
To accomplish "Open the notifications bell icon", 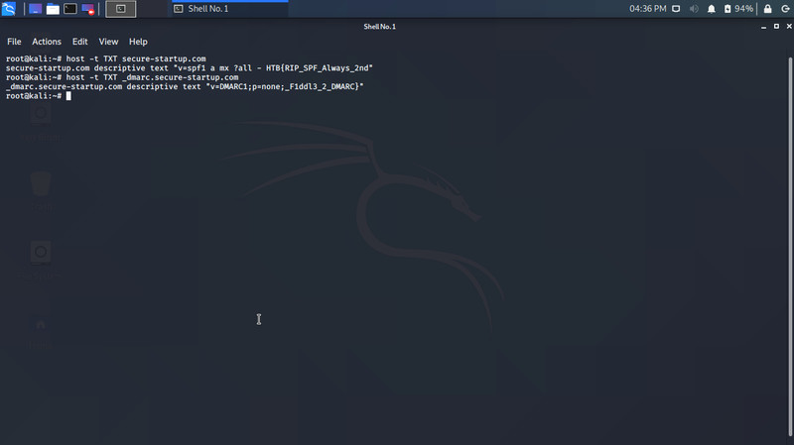I will point(711,9).
